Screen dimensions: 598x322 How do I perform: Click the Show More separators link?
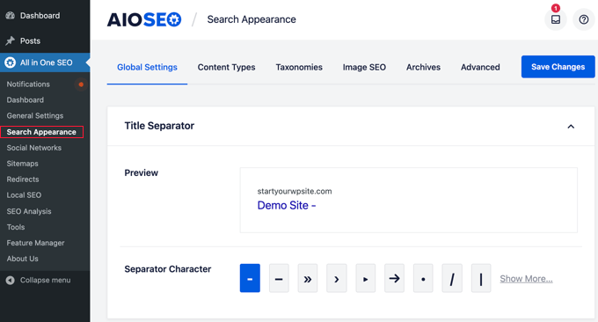tap(526, 279)
